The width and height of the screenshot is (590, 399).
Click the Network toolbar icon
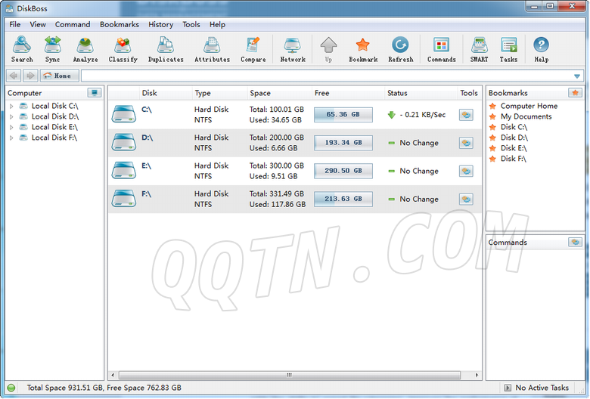[x=293, y=49]
